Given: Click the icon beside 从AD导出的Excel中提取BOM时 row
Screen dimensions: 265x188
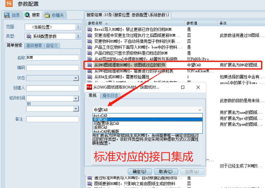Looking at the screenshot, I should [x=89, y=59].
